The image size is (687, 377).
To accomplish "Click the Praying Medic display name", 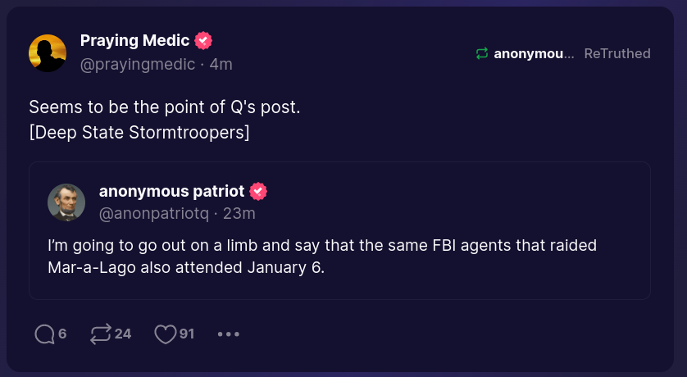I will coord(134,40).
